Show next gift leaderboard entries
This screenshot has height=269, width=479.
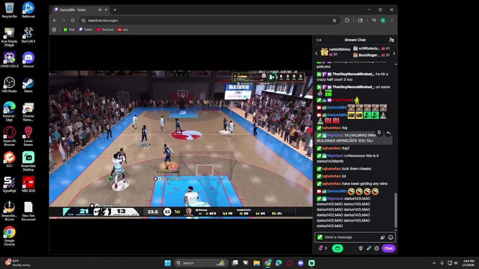[x=394, y=53]
